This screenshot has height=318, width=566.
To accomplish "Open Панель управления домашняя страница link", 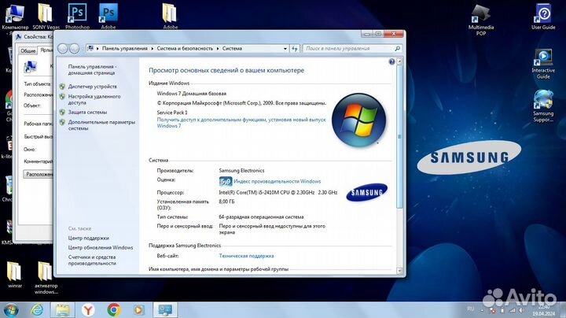I will [92, 70].
